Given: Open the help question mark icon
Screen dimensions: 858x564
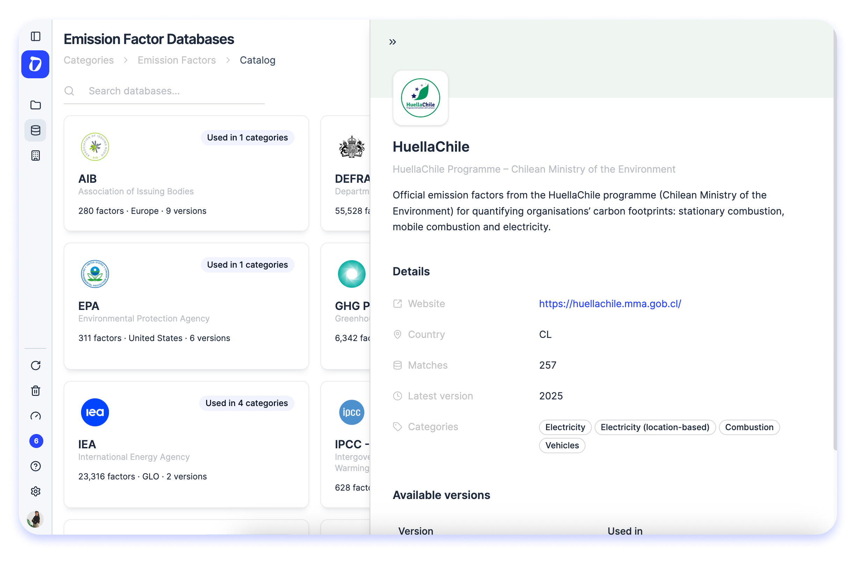Looking at the screenshot, I should pyautogui.click(x=36, y=467).
